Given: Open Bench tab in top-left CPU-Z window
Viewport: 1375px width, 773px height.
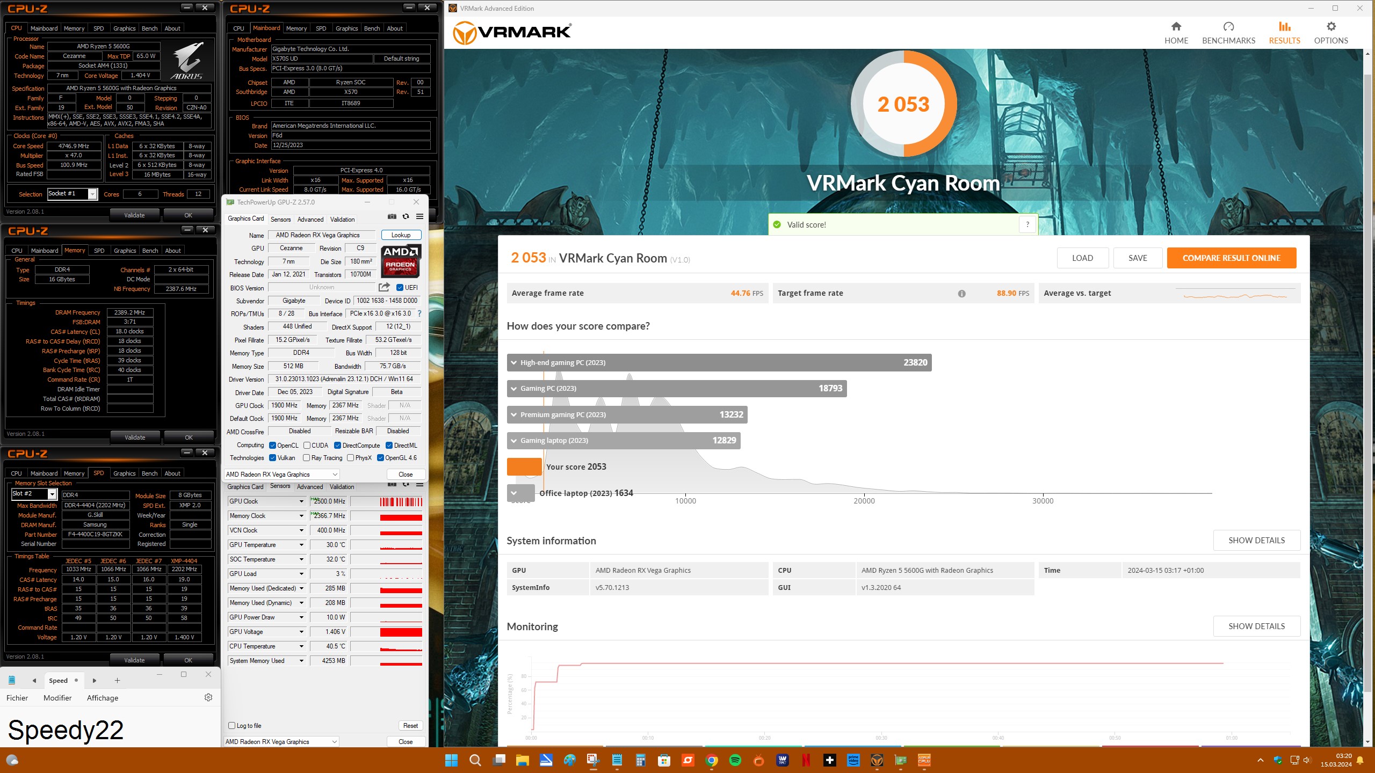Looking at the screenshot, I should pos(149,28).
